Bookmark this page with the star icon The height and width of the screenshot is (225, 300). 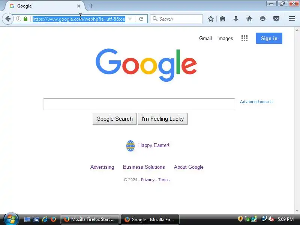211,19
